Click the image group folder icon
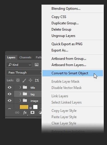The image size is (107, 145). 25,100
